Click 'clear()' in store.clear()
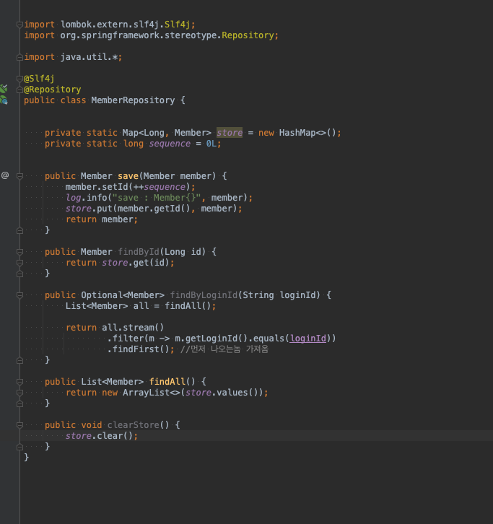 [x=115, y=436]
